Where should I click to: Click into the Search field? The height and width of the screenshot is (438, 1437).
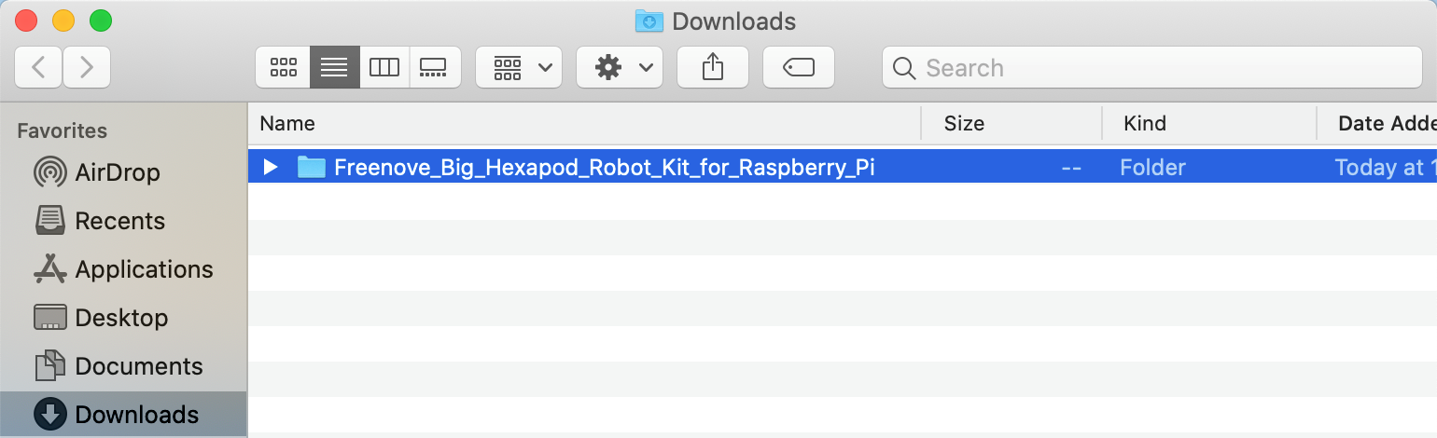click(x=1152, y=67)
